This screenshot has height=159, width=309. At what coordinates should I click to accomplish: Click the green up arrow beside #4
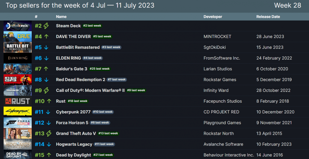point(46,37)
